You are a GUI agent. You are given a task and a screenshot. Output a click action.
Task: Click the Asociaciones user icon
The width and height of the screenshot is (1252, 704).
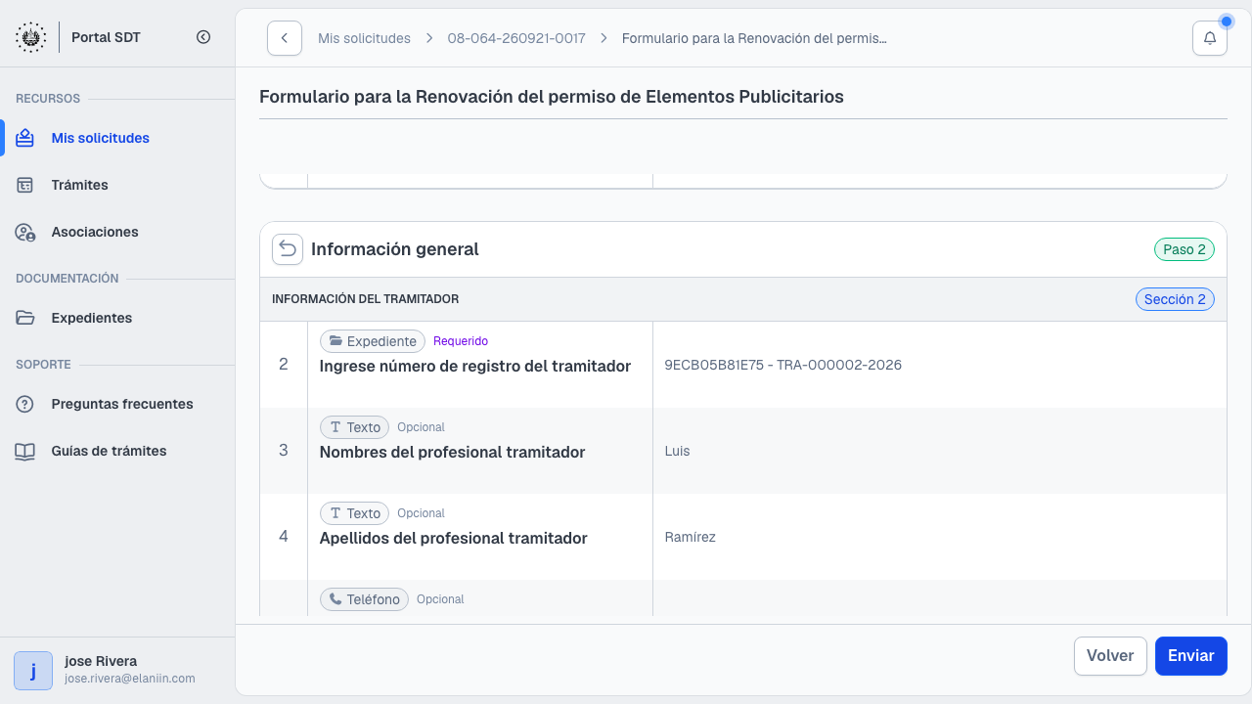pyautogui.click(x=25, y=232)
